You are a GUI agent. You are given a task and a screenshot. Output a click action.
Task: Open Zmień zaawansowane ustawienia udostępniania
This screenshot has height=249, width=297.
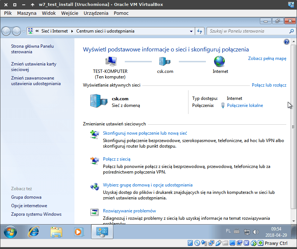[x=36, y=81]
